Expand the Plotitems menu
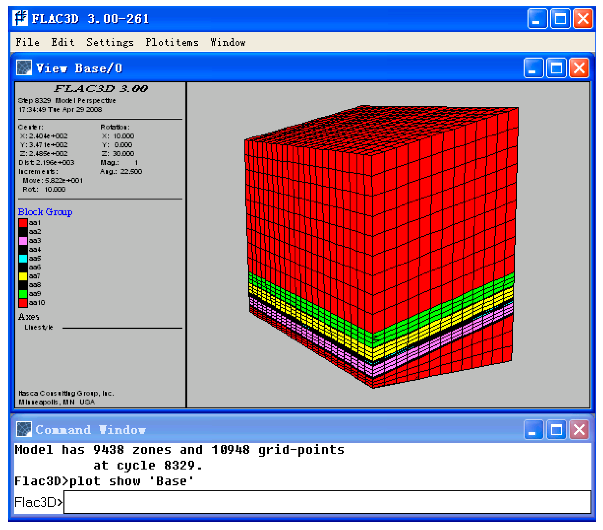The height and width of the screenshot is (530, 603). click(x=172, y=42)
